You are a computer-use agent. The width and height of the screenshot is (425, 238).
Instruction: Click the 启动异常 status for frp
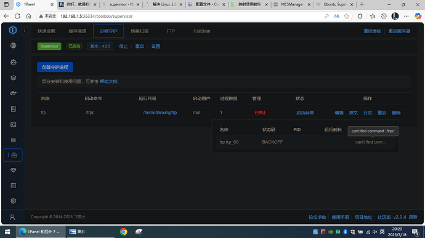click(x=305, y=113)
